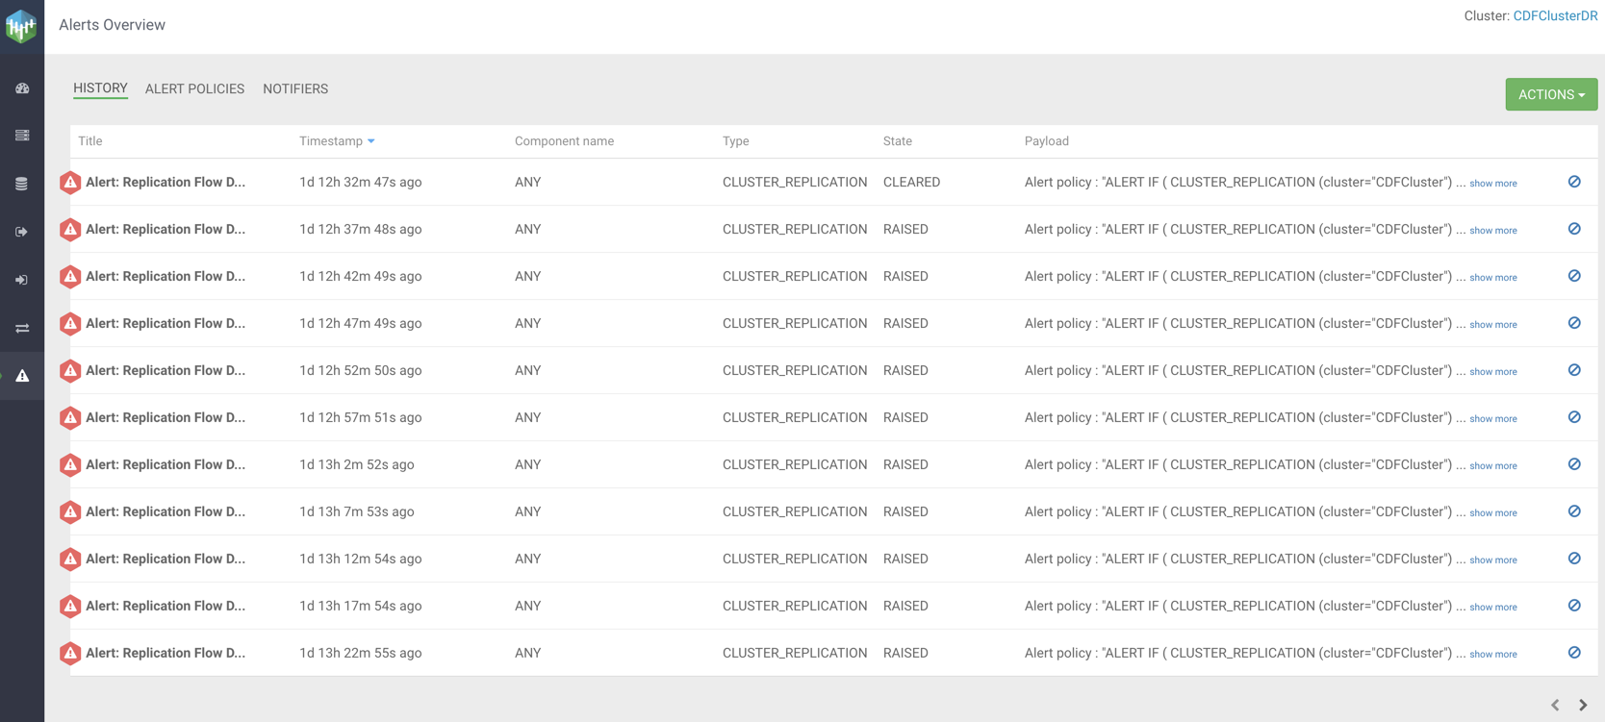Expand payload with show more on first row

pyautogui.click(x=1492, y=184)
